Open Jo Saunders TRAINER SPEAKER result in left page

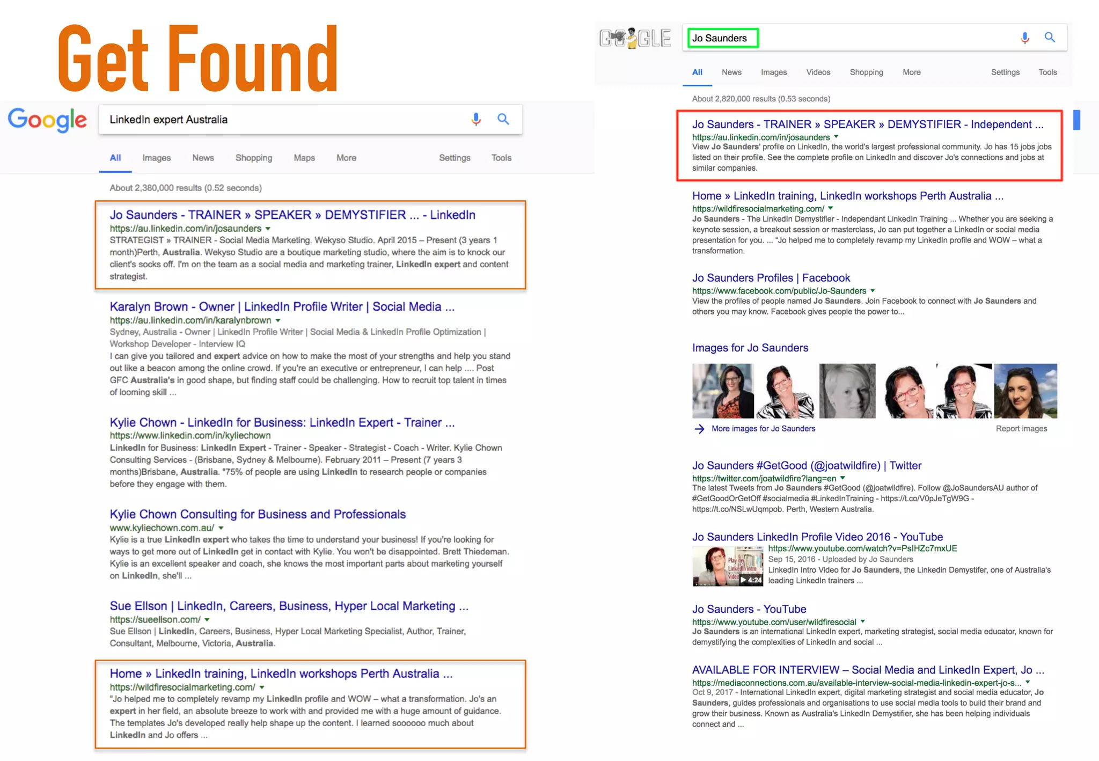[x=292, y=215]
